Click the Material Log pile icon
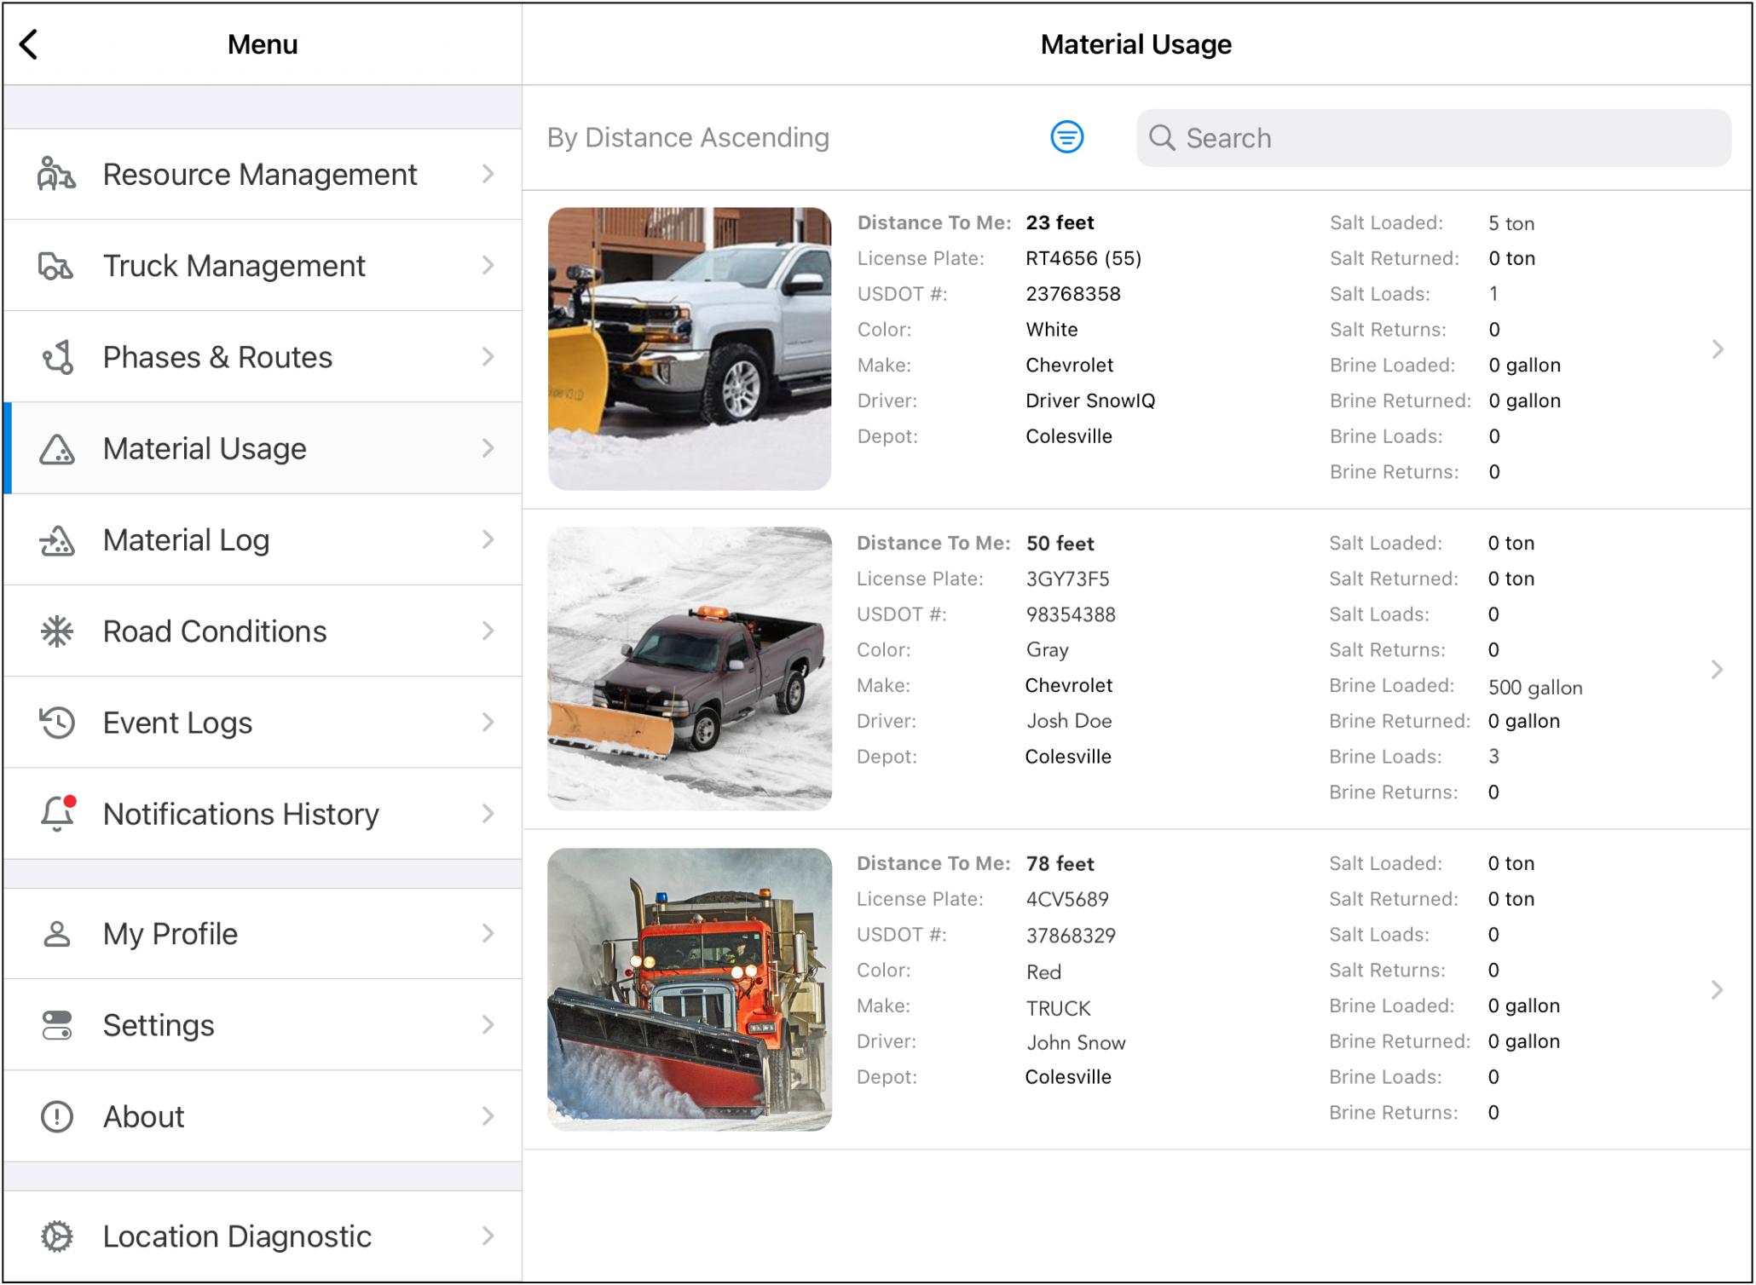Image resolution: width=1756 pixels, height=1285 pixels. coord(56,540)
